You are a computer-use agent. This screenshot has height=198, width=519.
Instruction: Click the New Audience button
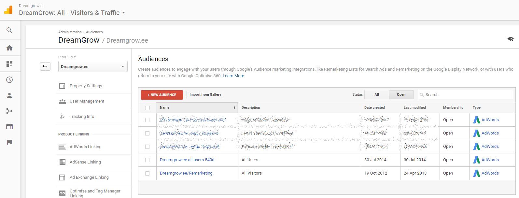[162, 95]
